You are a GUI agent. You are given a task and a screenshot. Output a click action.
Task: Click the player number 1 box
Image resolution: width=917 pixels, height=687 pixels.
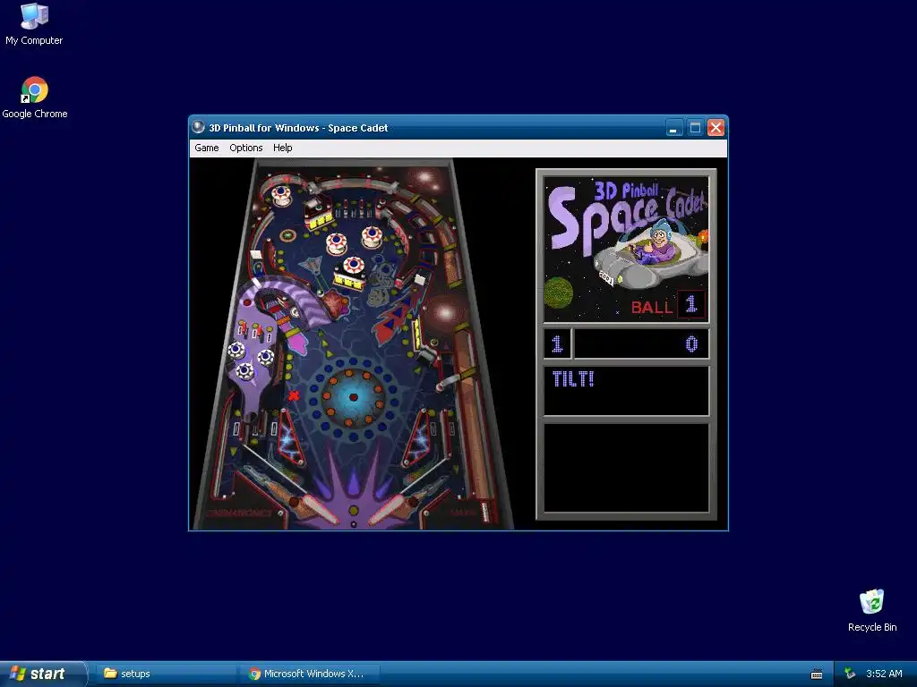557,343
